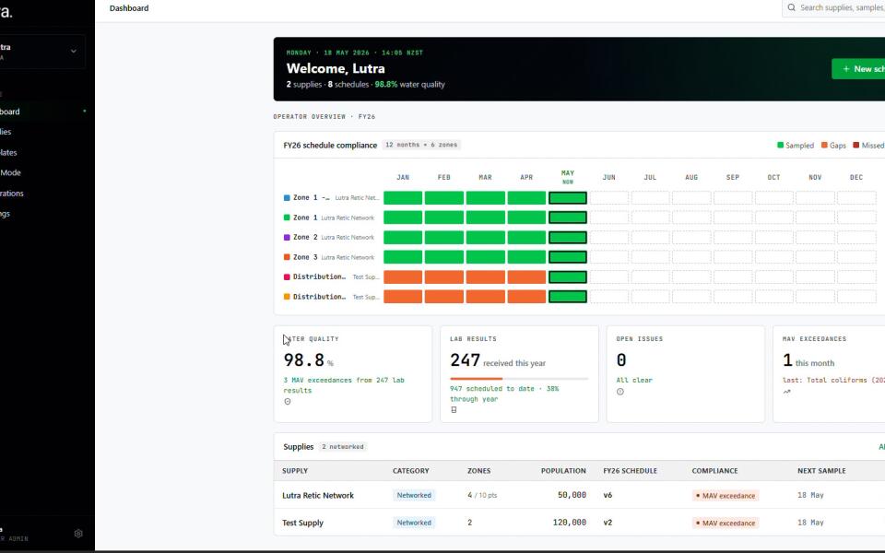
Task: Click Zone 2 row's January cell
Action: pos(403,237)
